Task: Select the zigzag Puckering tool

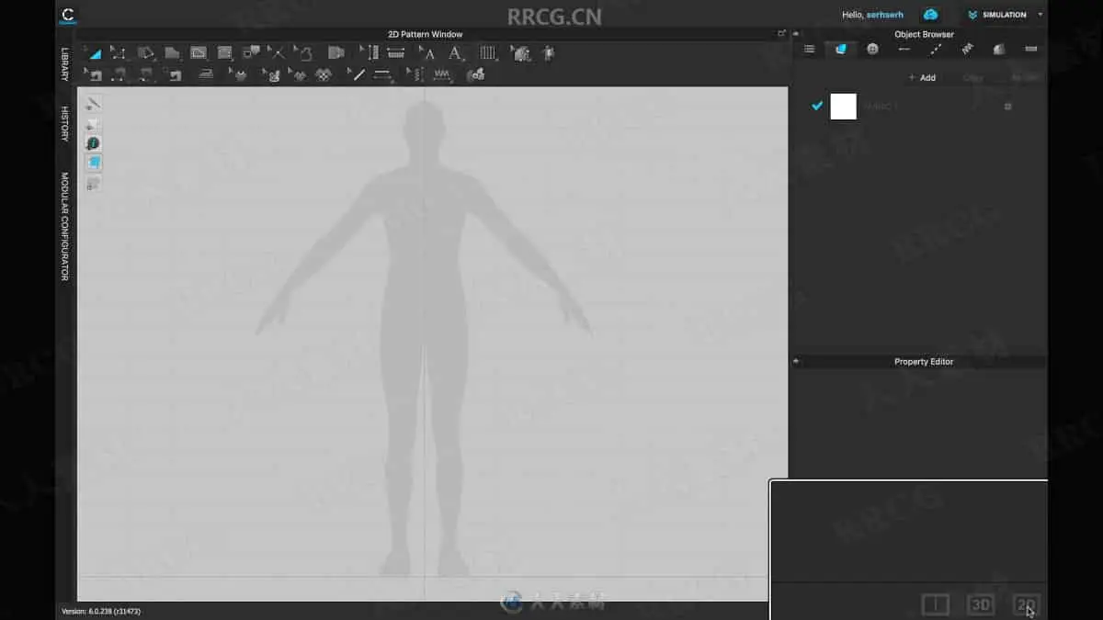Action: pyautogui.click(x=442, y=74)
